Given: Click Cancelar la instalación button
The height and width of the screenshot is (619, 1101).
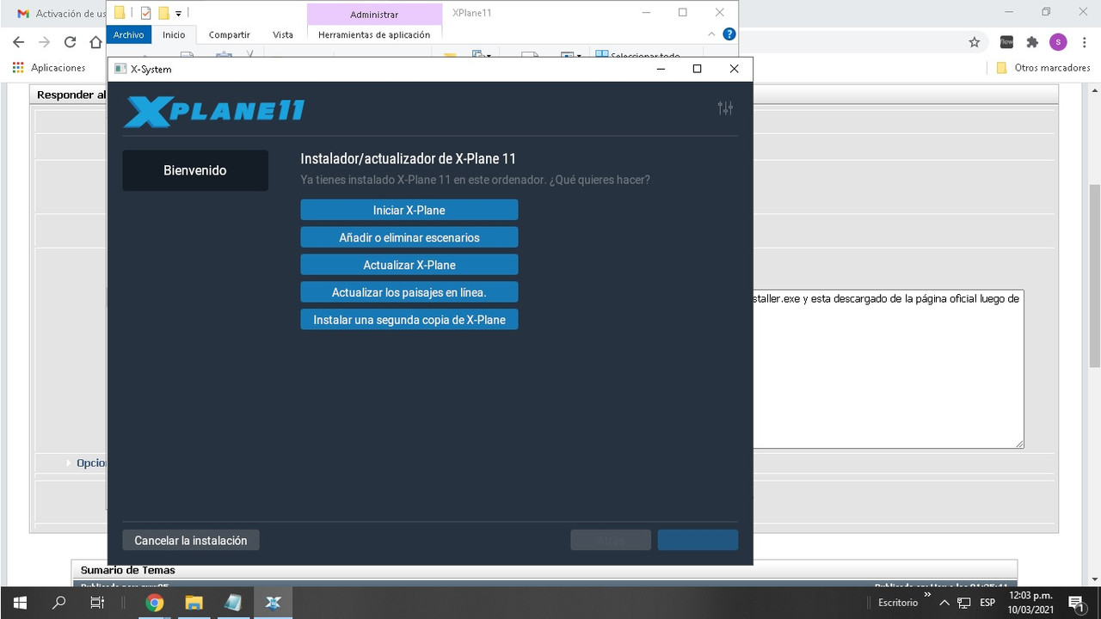Looking at the screenshot, I should point(191,540).
